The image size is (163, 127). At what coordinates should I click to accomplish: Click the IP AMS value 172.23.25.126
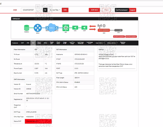click(79, 64)
